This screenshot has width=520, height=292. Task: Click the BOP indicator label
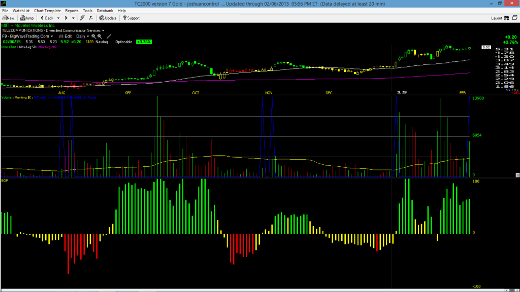5,181
